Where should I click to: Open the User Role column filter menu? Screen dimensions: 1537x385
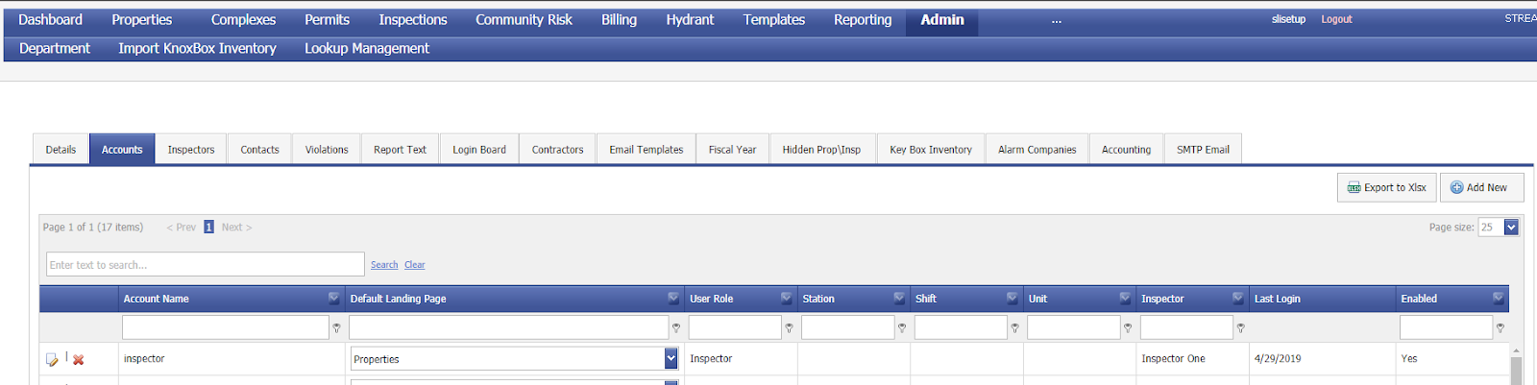tap(786, 299)
